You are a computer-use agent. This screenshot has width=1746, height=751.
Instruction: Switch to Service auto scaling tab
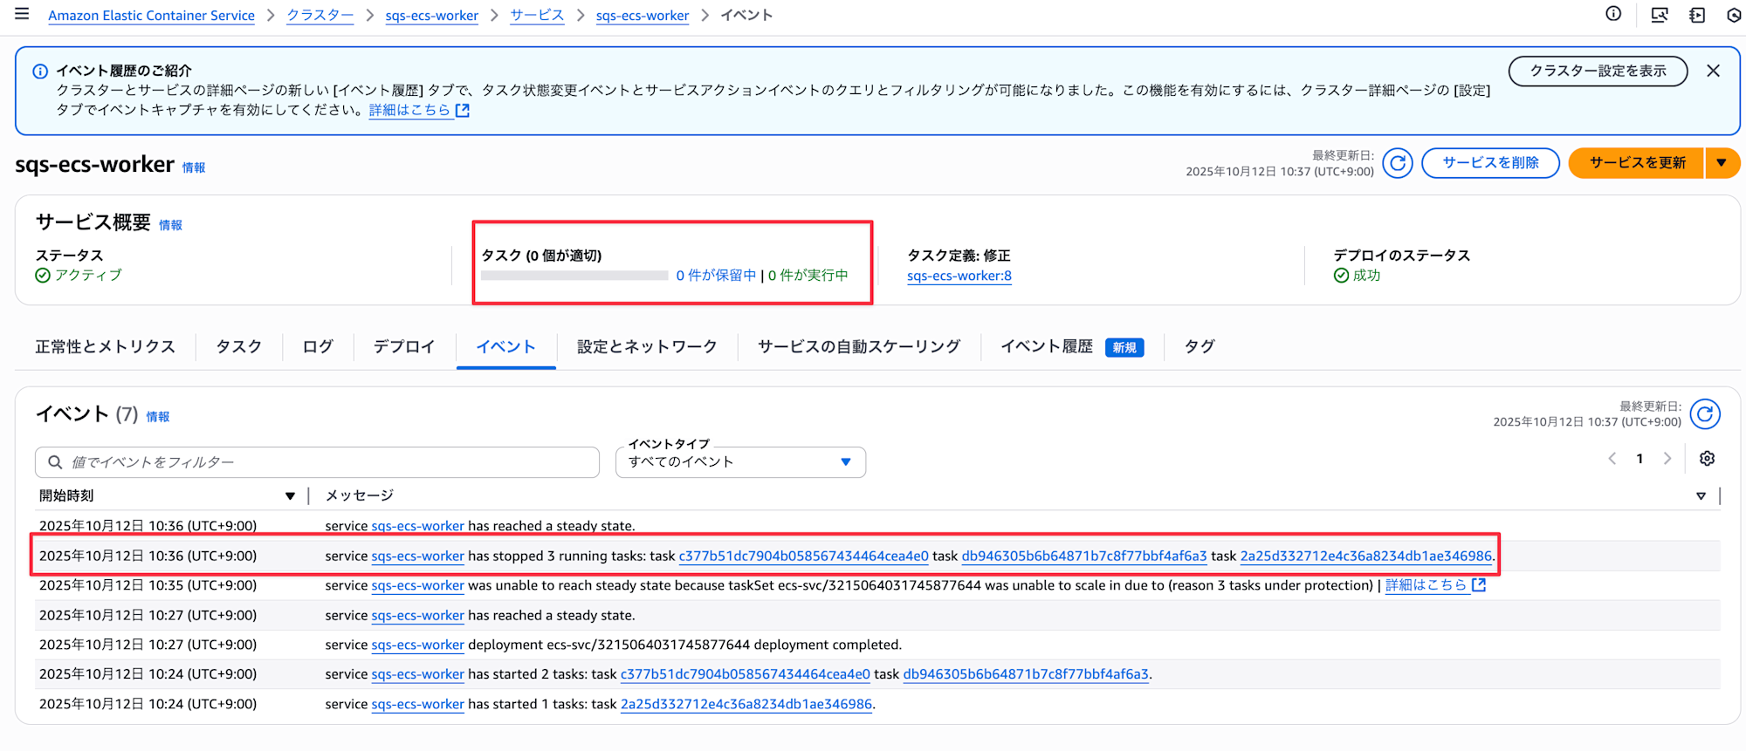tap(858, 347)
